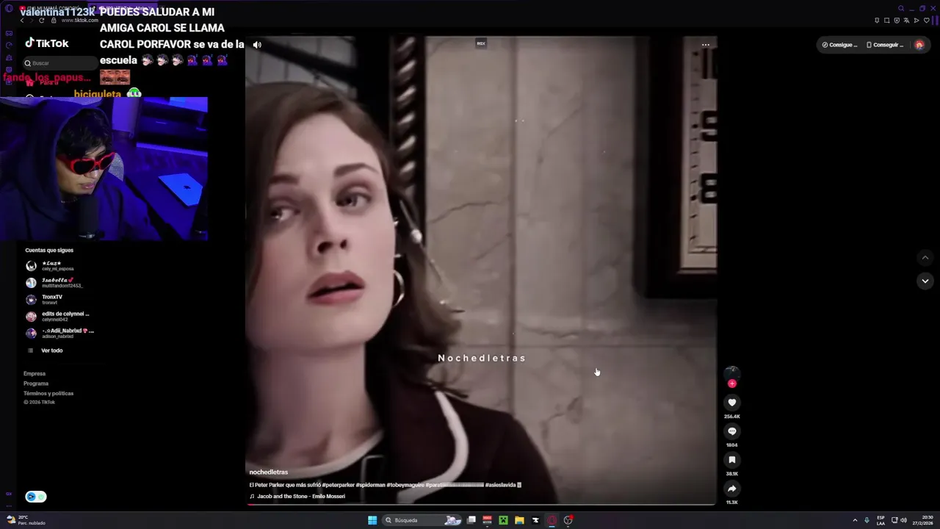Go to previous video arrow
940x529 pixels.
tap(925, 258)
